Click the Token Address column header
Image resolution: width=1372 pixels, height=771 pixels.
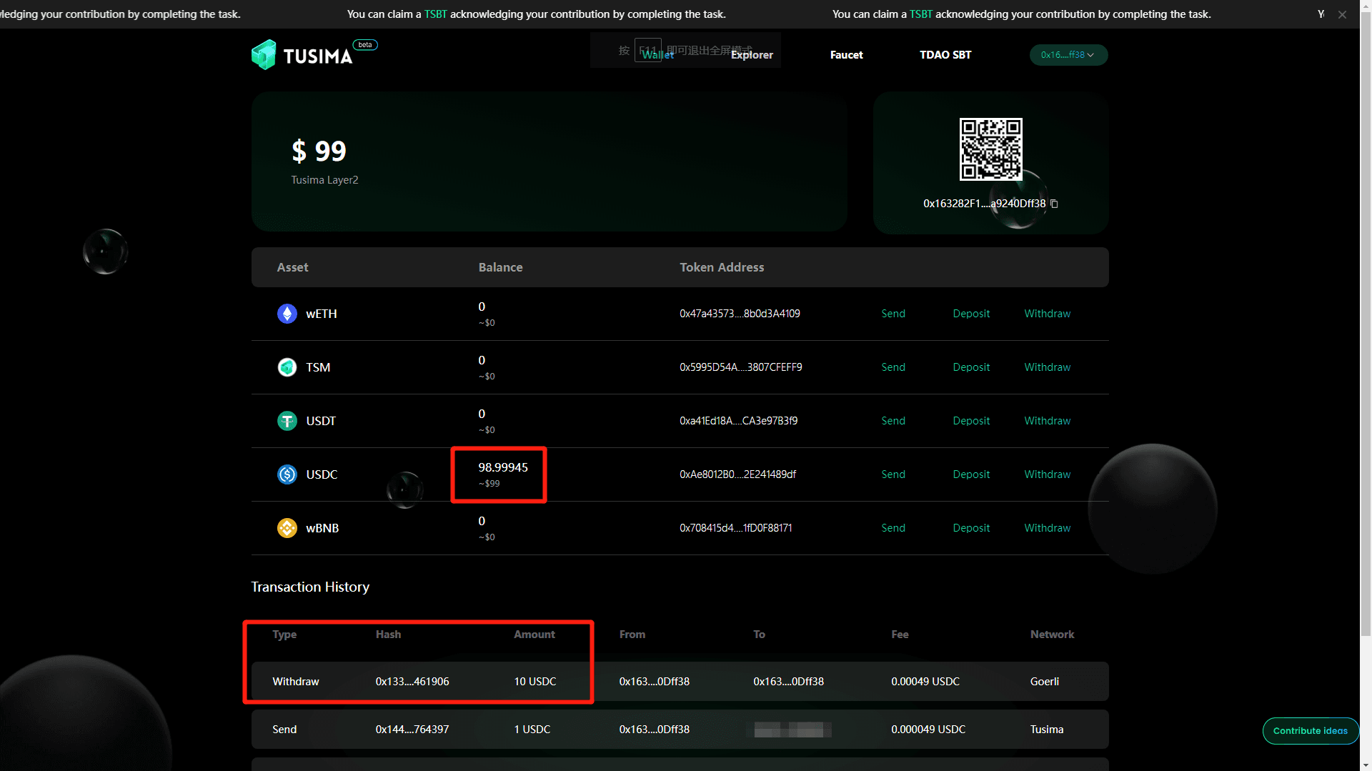pyautogui.click(x=722, y=267)
